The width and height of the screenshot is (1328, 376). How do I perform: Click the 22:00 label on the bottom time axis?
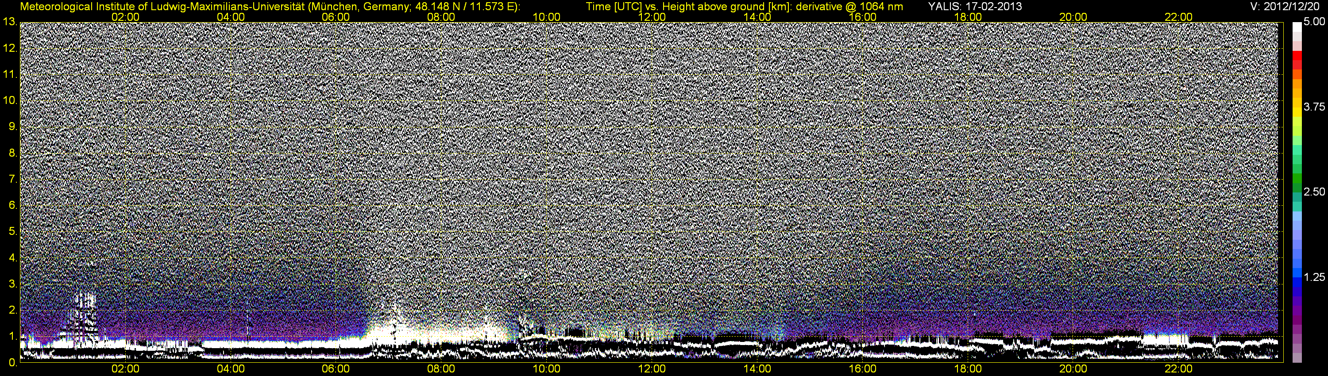(x=1178, y=369)
